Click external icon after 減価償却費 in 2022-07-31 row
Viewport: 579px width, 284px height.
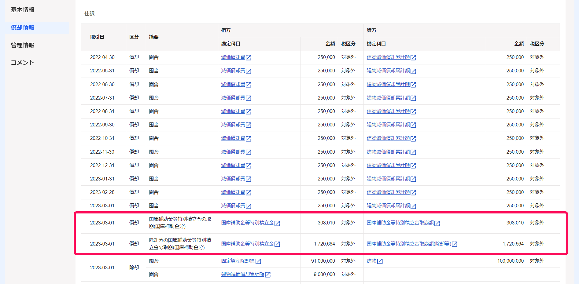click(x=249, y=98)
